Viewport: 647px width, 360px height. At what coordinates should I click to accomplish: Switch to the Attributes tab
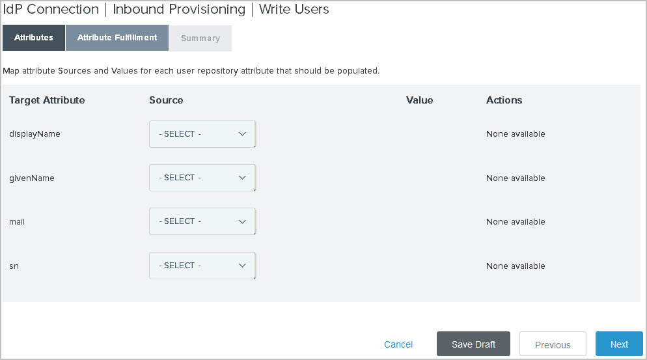pos(34,38)
